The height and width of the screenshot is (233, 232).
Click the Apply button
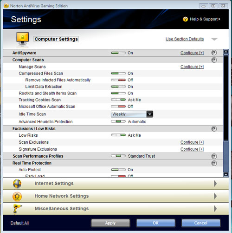(x=110, y=223)
